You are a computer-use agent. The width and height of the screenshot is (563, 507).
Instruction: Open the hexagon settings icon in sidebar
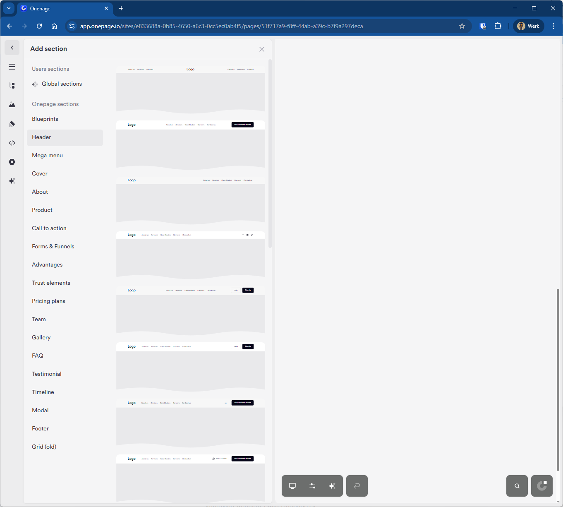coord(12,162)
